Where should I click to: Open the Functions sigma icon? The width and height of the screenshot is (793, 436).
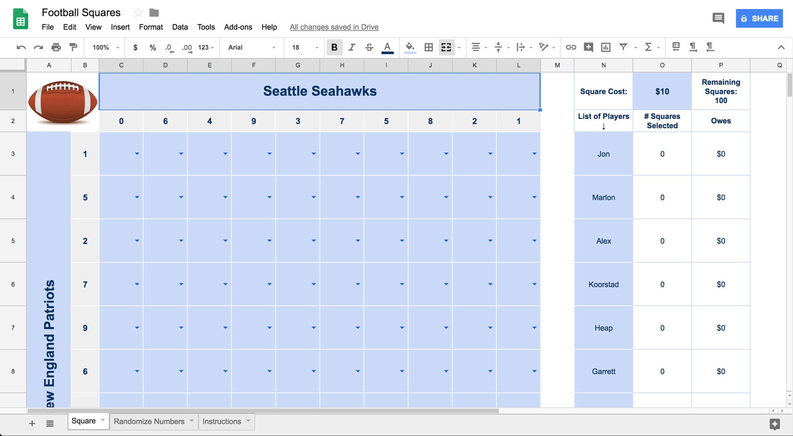point(648,47)
